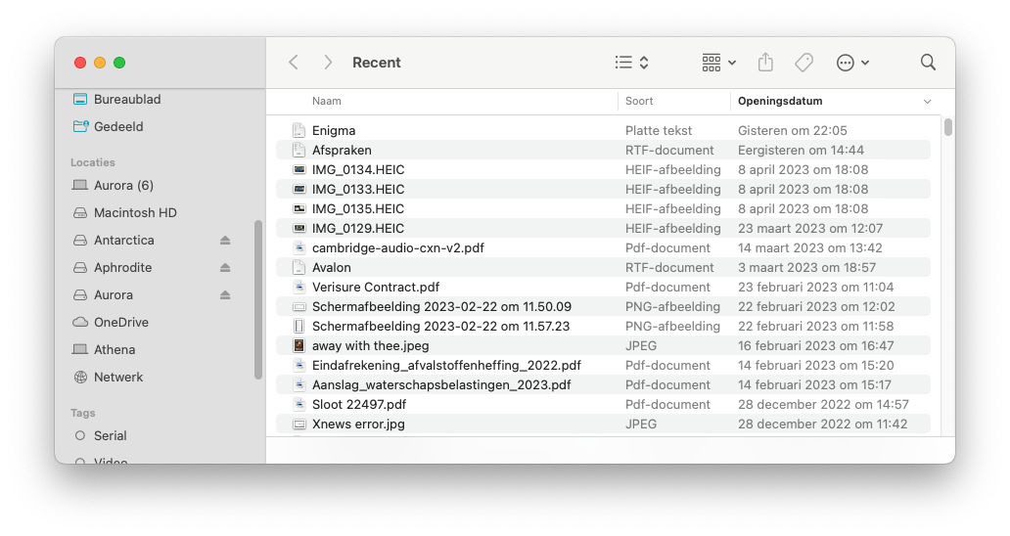Select the file Verisure Contract.pdf
1010x536 pixels.
click(x=375, y=288)
